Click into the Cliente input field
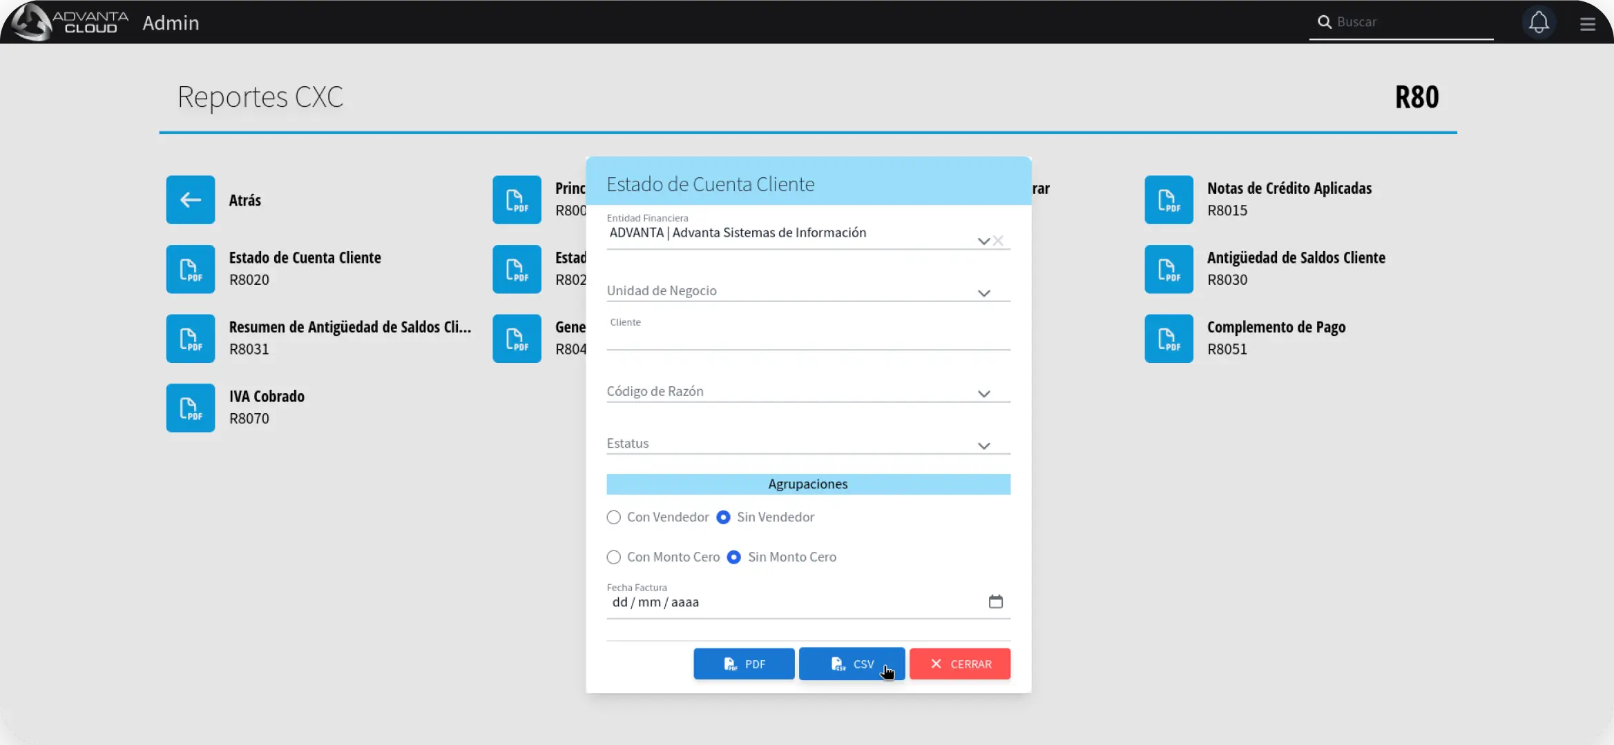This screenshot has width=1614, height=745. pos(807,339)
